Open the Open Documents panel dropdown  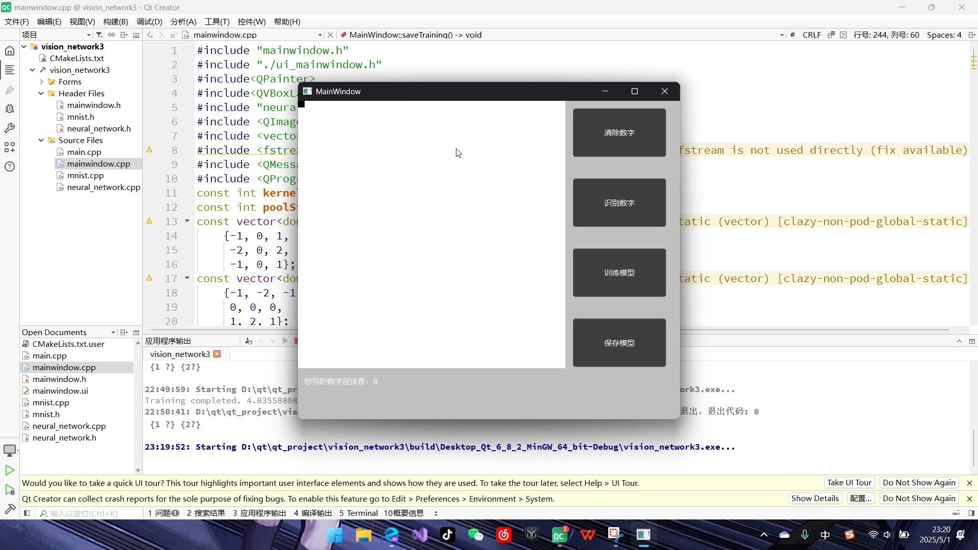click(x=113, y=333)
